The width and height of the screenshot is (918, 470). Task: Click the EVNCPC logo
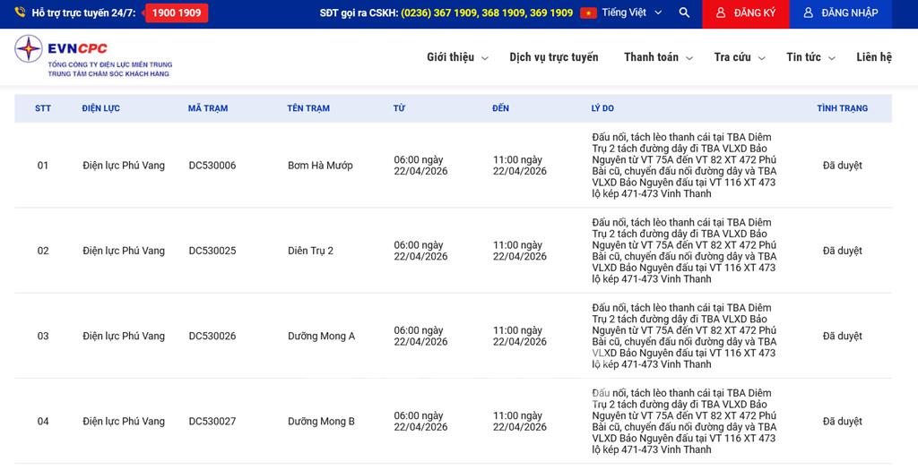coord(93,56)
